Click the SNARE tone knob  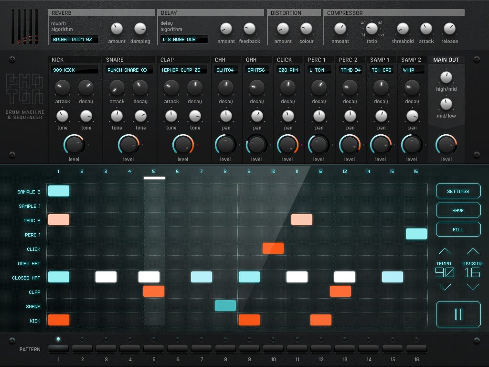141,116
